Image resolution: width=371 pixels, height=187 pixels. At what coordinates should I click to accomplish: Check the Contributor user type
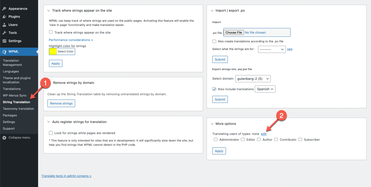(x=276, y=139)
